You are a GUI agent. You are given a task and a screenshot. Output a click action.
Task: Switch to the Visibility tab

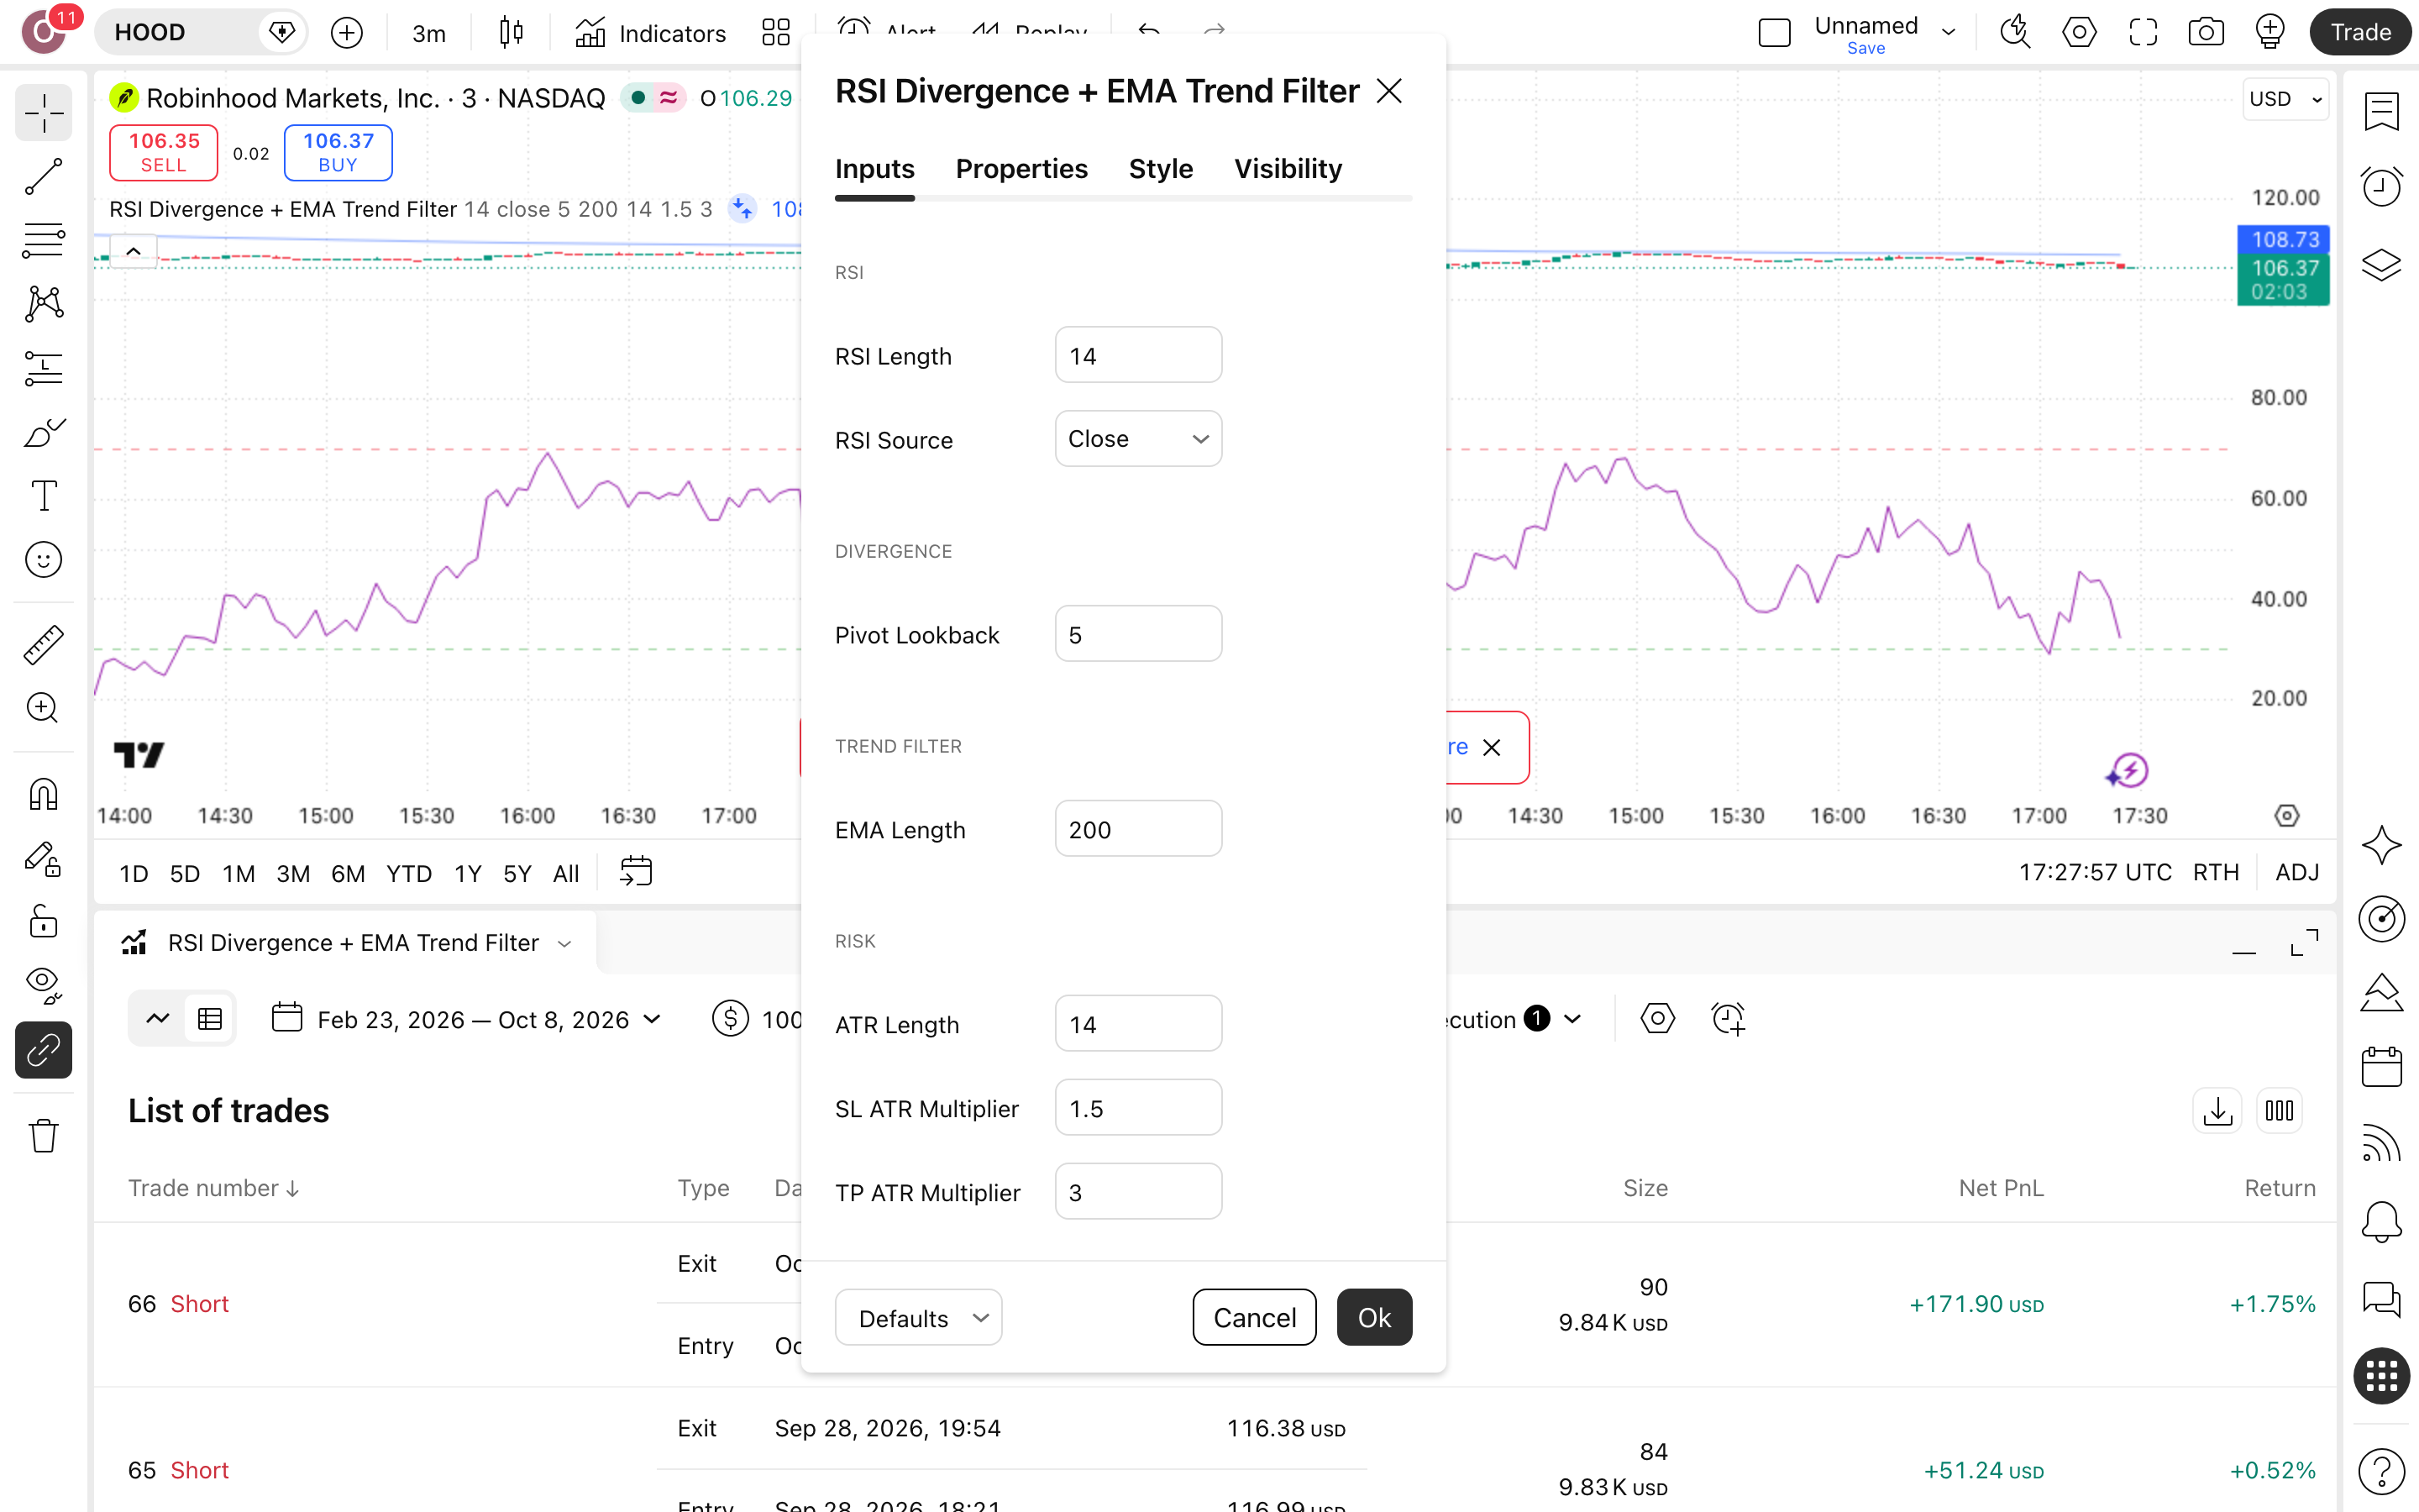(x=1288, y=169)
